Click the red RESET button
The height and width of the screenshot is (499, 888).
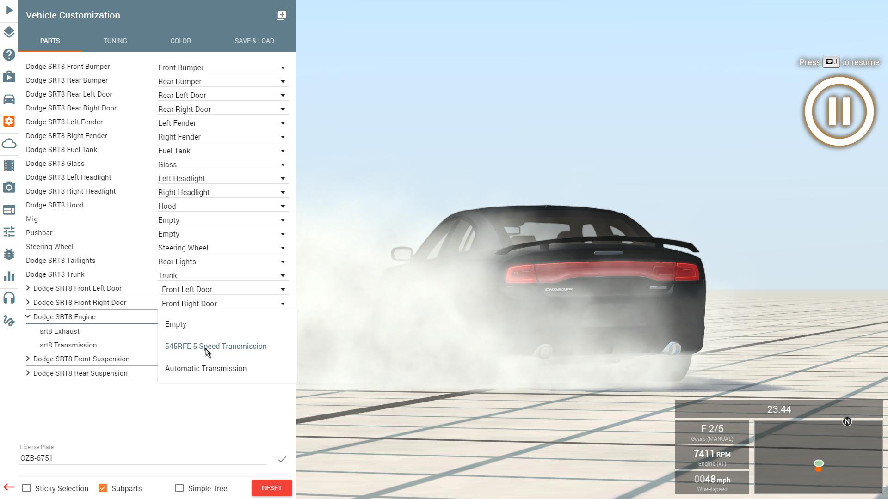(271, 488)
